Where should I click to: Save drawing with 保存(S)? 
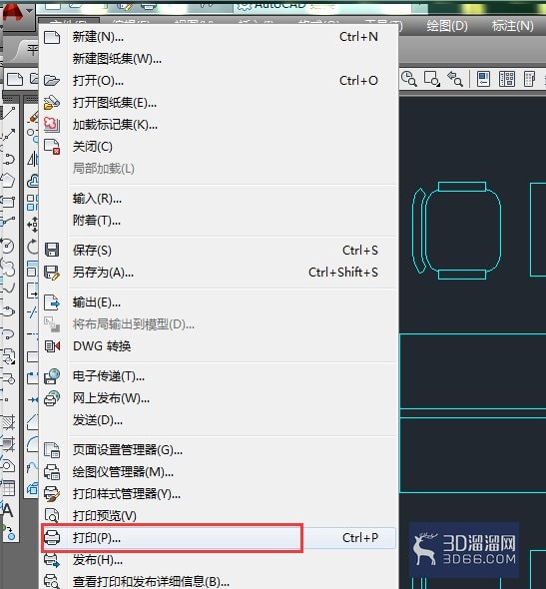click(x=219, y=251)
